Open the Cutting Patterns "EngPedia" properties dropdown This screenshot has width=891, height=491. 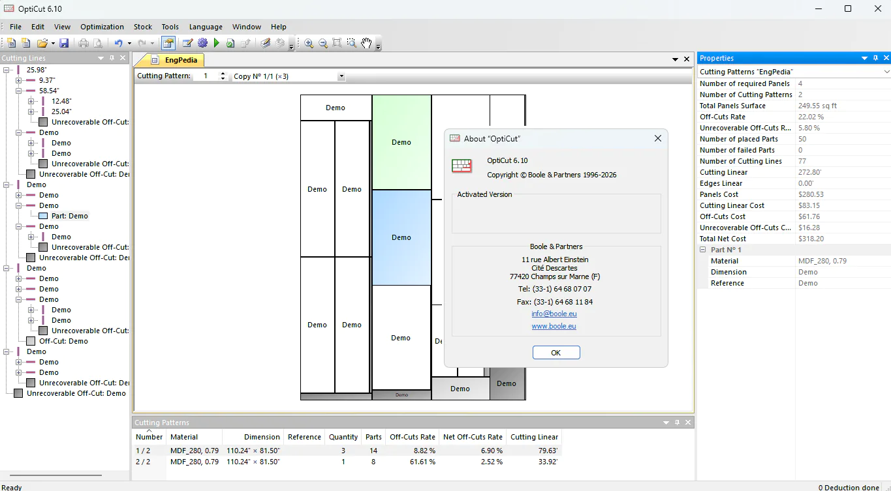pyautogui.click(x=886, y=72)
